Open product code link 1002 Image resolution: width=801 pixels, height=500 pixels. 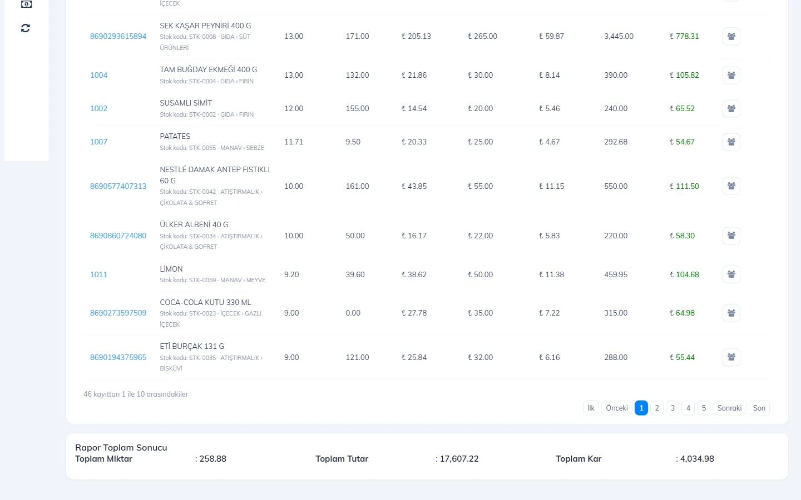coord(98,108)
